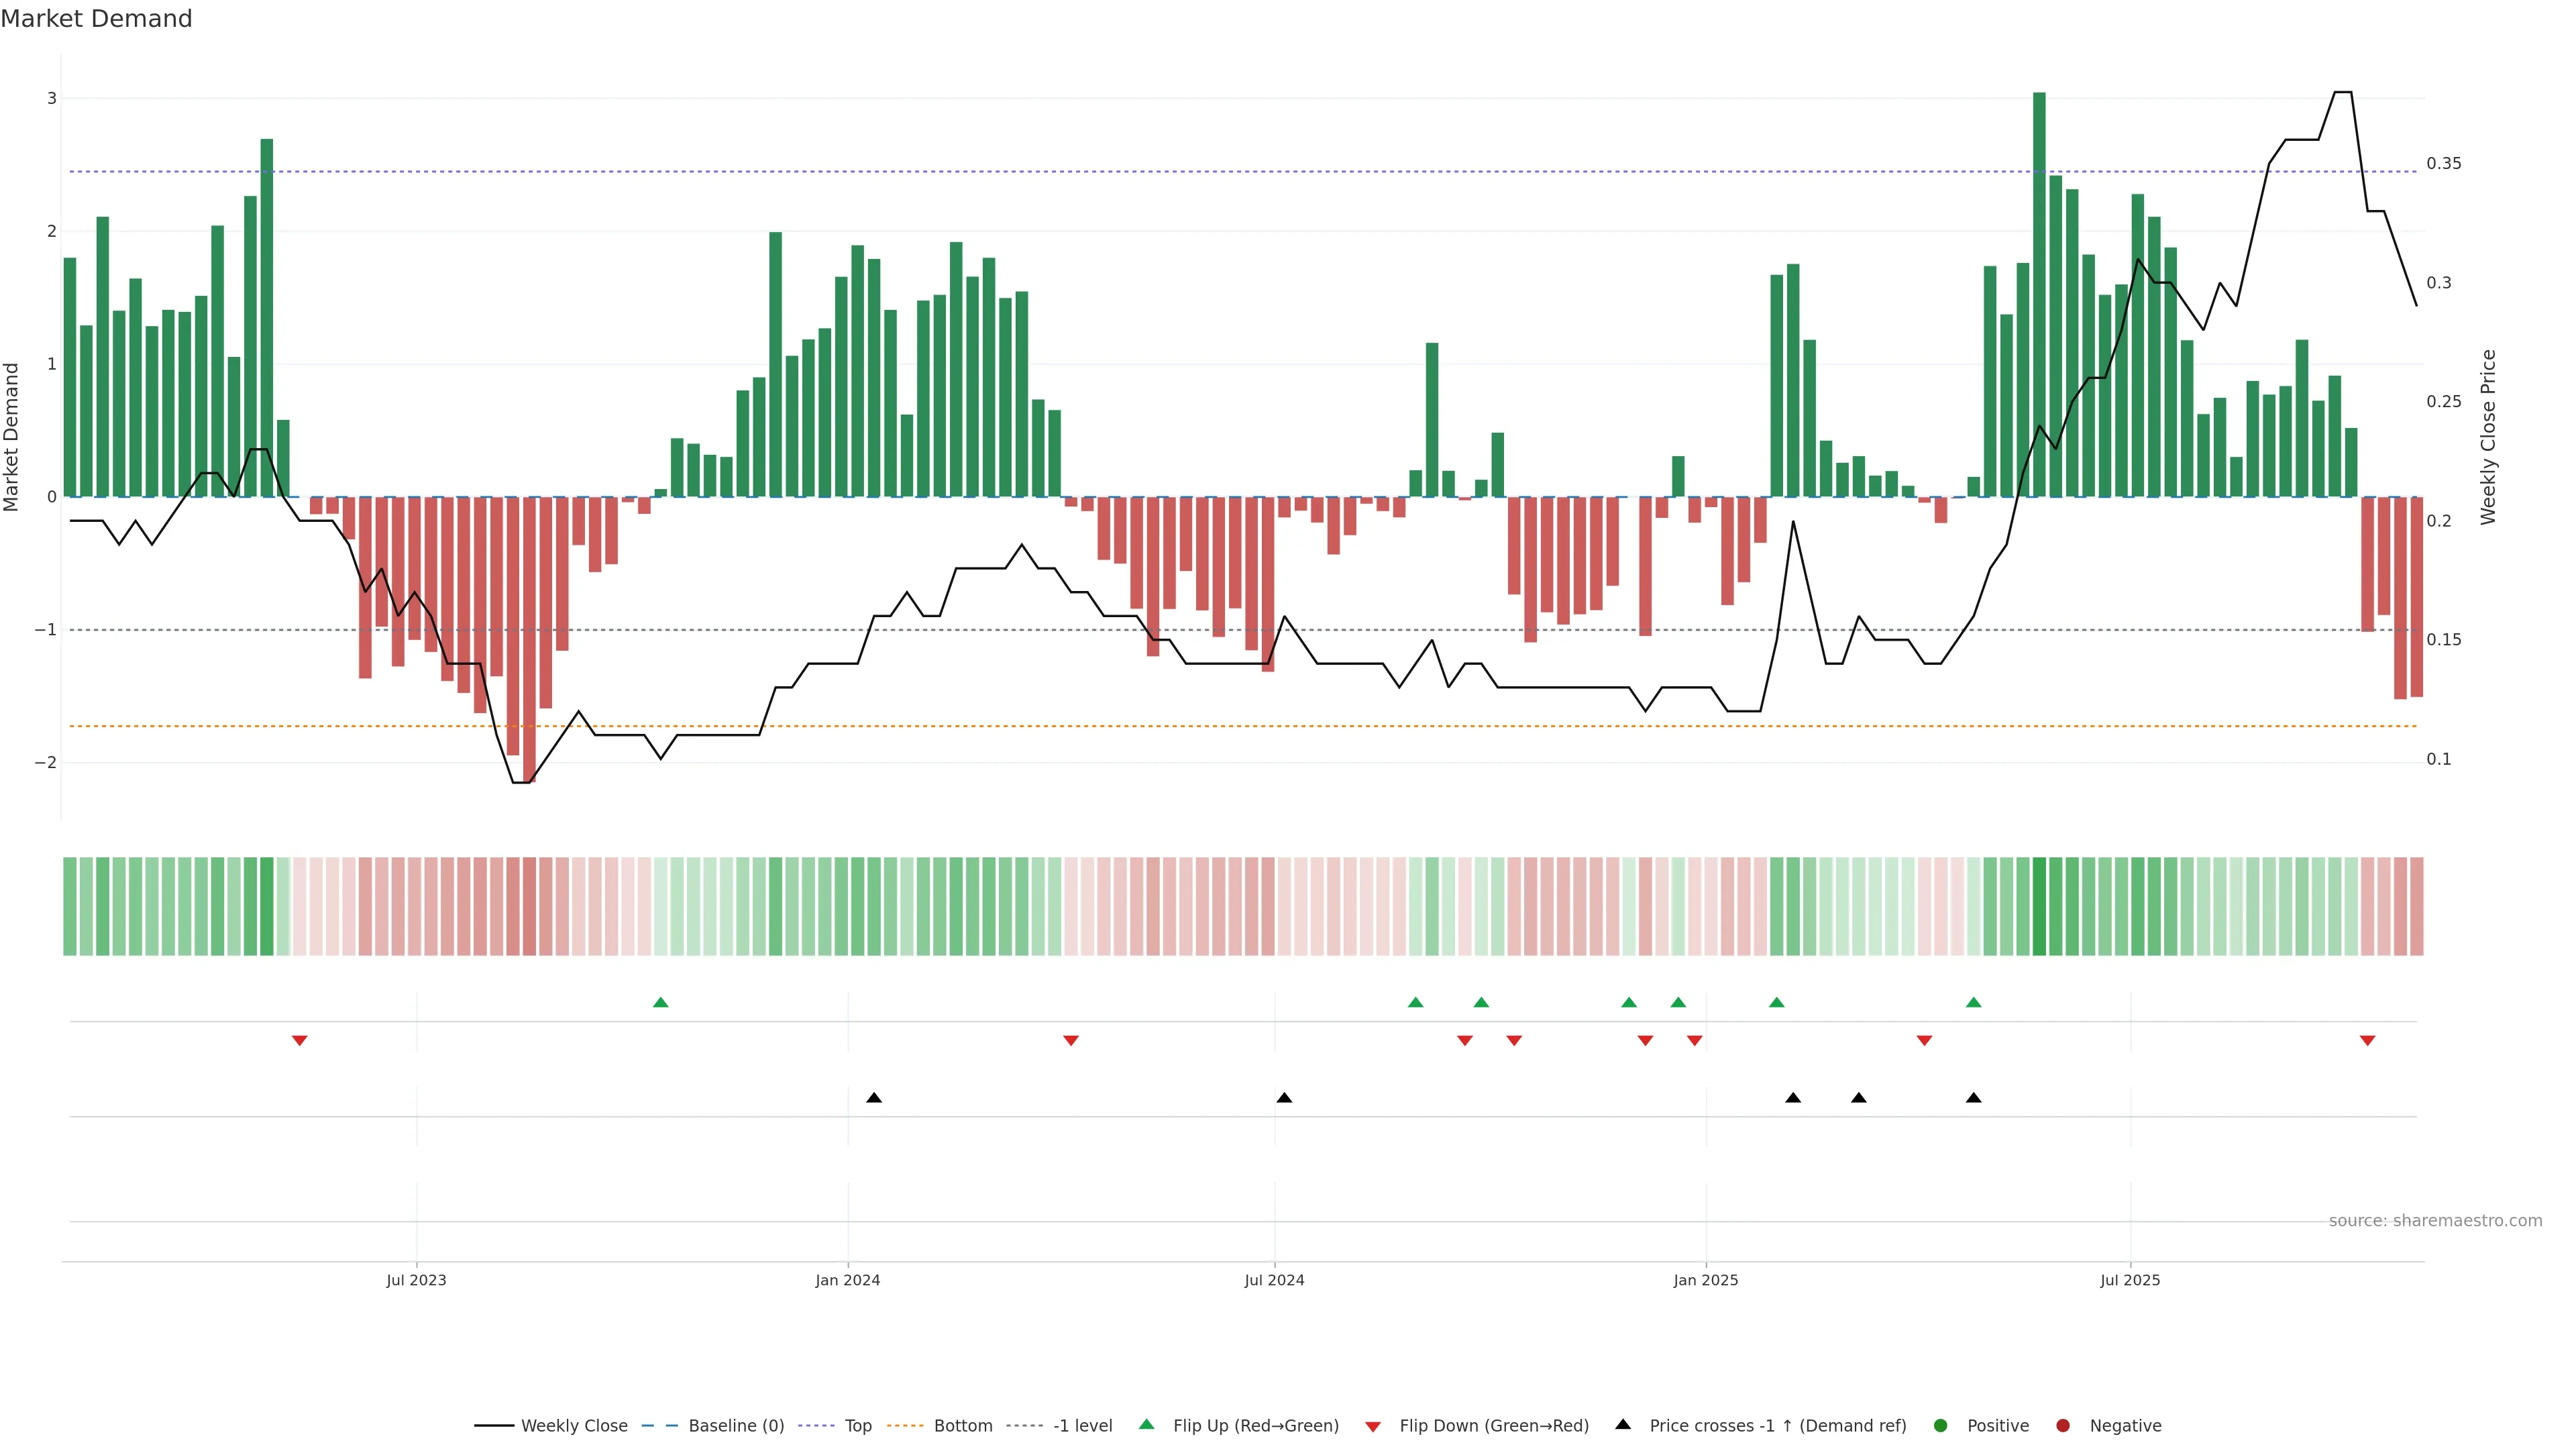Click black price-cross marker near Jul 2024
Viewport: 2576px width, 1449px height.
(x=1284, y=1098)
